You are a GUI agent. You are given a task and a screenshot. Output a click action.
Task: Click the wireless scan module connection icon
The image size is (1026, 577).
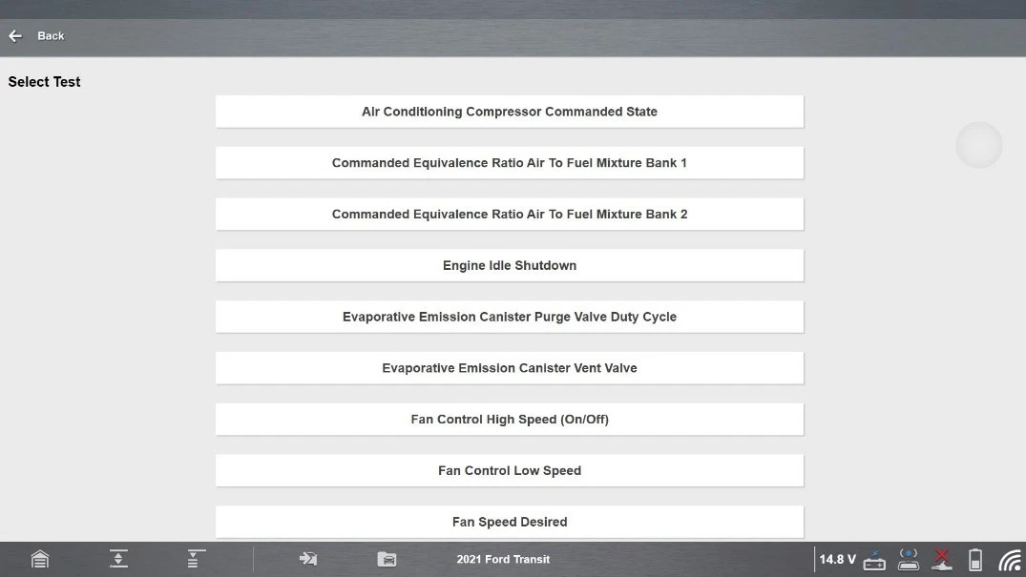(x=909, y=559)
